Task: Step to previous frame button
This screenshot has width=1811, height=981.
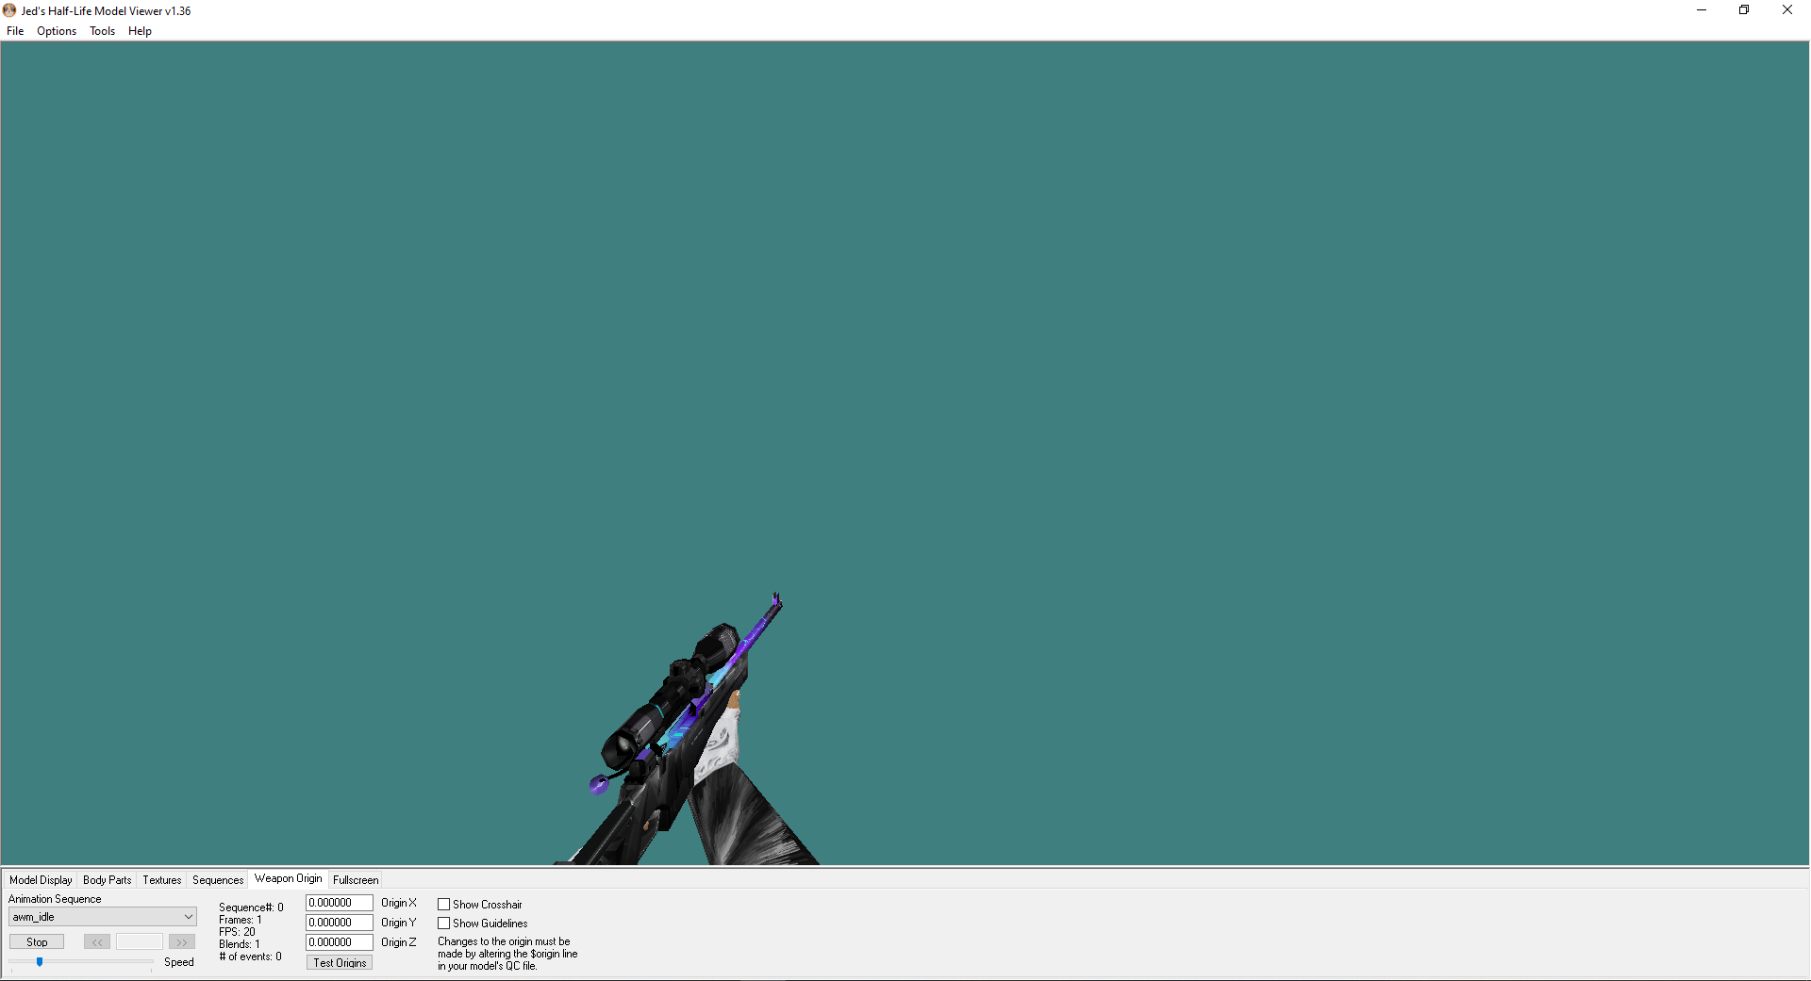Action: [97, 941]
